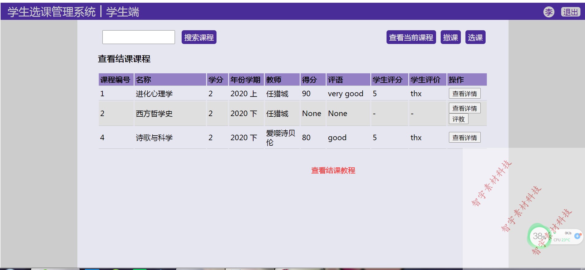View details for 西方哲学史 course

(x=465, y=108)
